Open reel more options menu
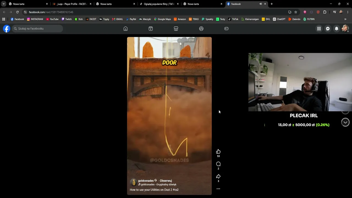The height and width of the screenshot is (198, 352). (x=218, y=189)
